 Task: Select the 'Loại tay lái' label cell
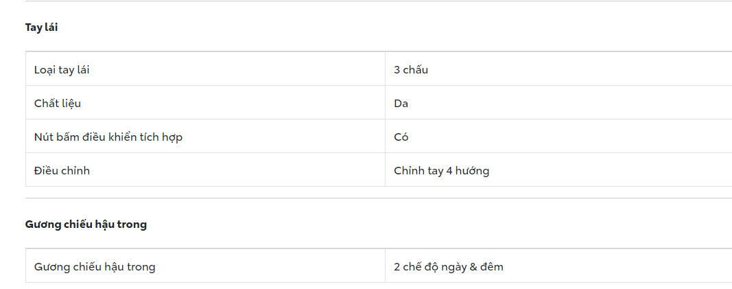pos(62,69)
